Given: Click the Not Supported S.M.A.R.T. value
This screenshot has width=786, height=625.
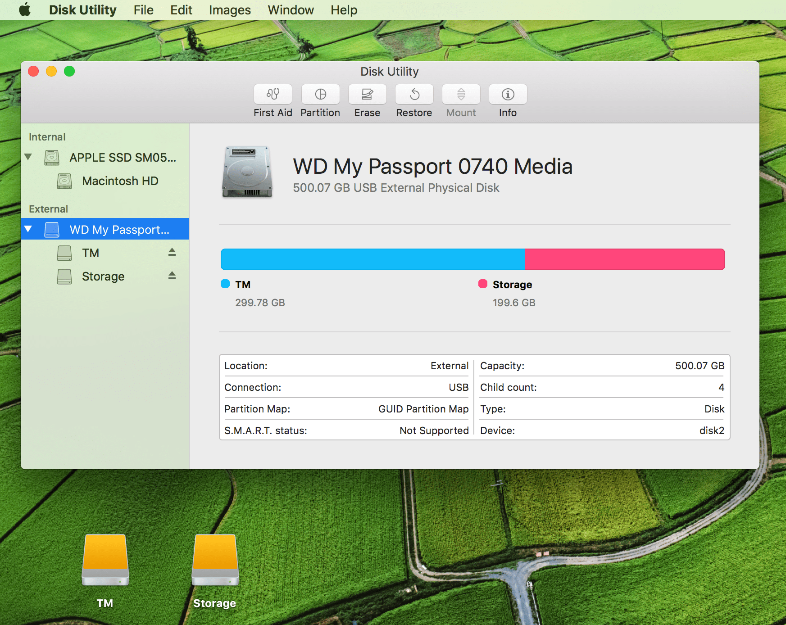Looking at the screenshot, I should tap(434, 430).
